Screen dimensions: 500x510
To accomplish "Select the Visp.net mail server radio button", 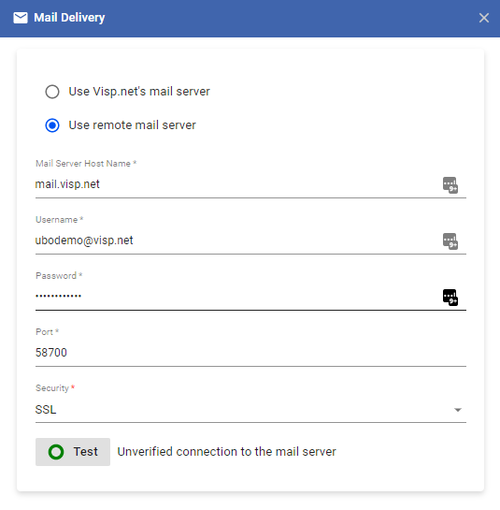I will (52, 92).
